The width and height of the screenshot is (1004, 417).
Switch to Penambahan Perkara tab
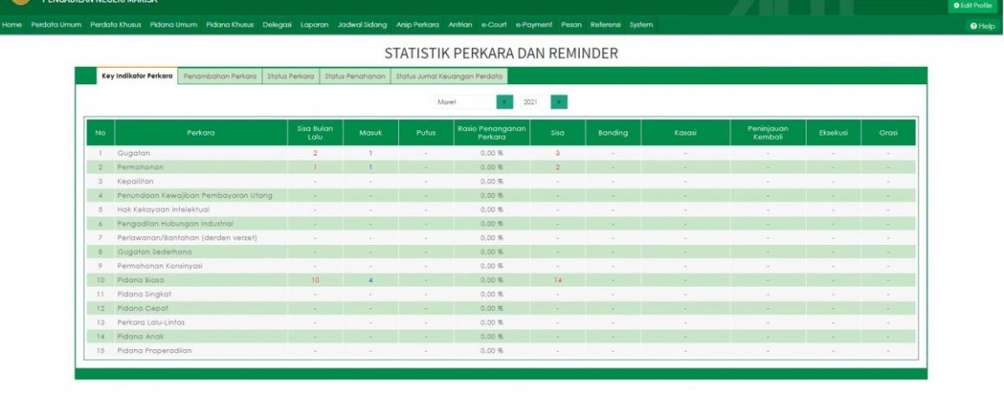click(x=220, y=76)
